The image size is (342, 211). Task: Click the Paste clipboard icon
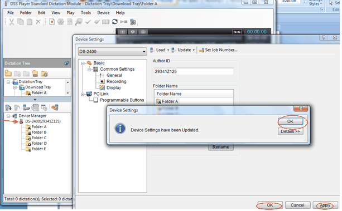[30, 22]
